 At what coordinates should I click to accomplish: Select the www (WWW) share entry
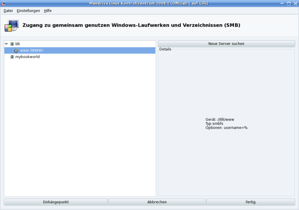pyautogui.click(x=31, y=50)
